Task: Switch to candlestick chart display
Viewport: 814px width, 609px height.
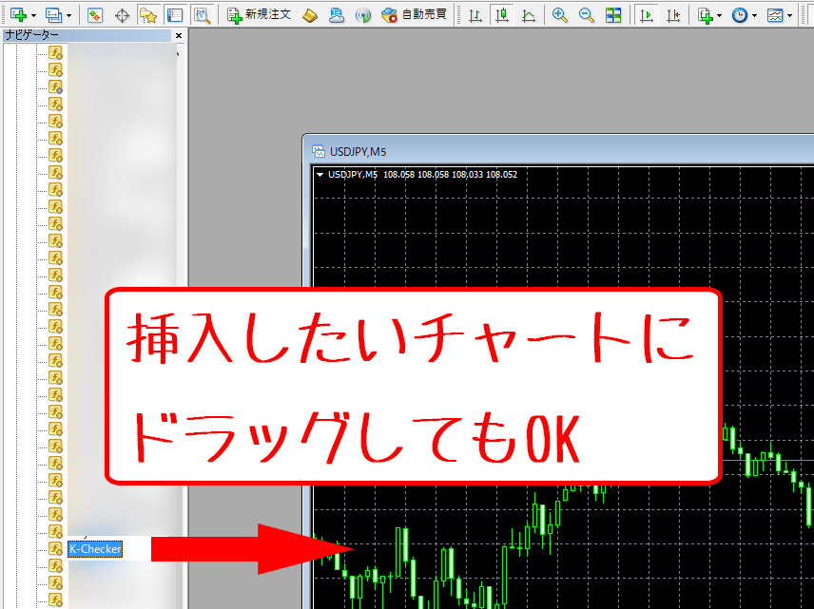Action: tap(502, 15)
